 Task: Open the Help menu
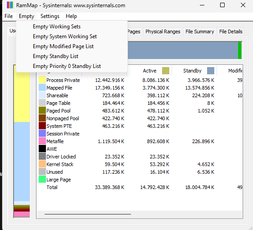71,16
